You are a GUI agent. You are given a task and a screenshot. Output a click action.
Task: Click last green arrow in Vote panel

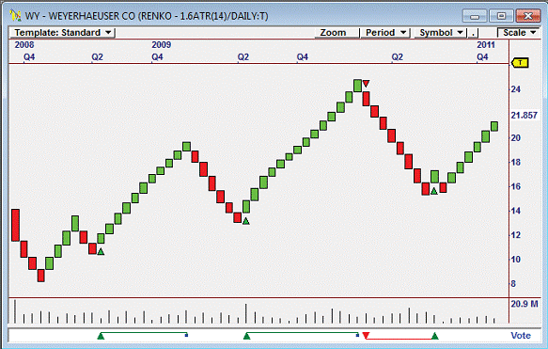[x=435, y=336]
